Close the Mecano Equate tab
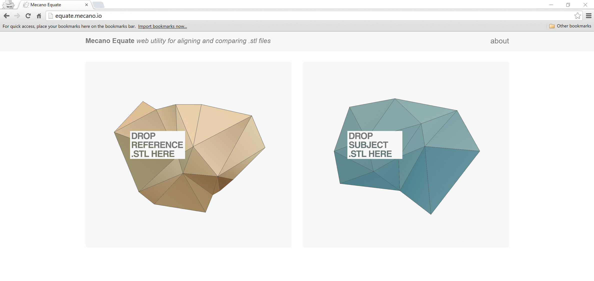 click(x=87, y=5)
